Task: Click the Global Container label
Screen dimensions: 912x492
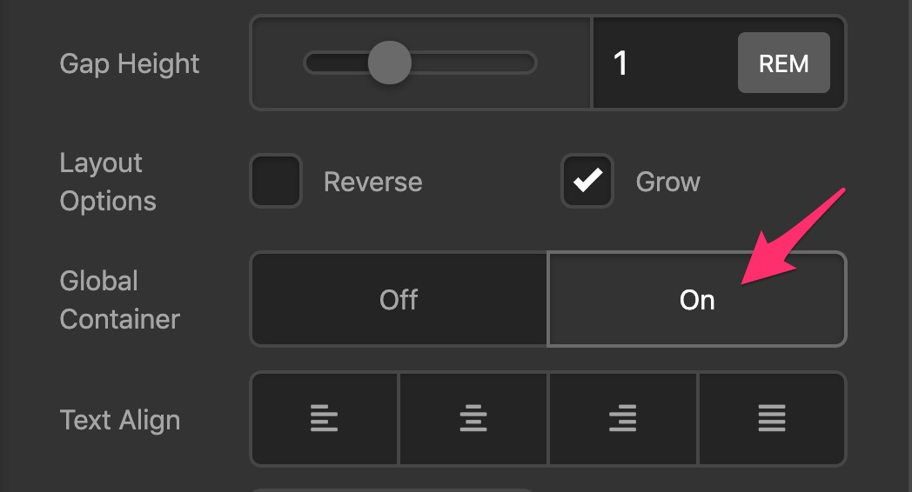Action: pos(120,300)
